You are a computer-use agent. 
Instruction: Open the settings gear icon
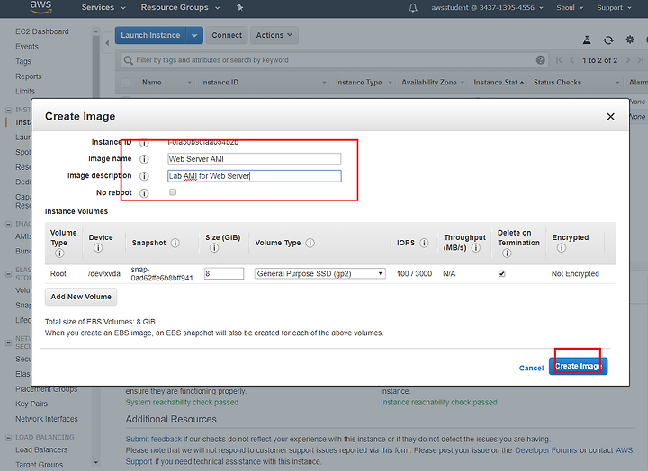point(630,40)
